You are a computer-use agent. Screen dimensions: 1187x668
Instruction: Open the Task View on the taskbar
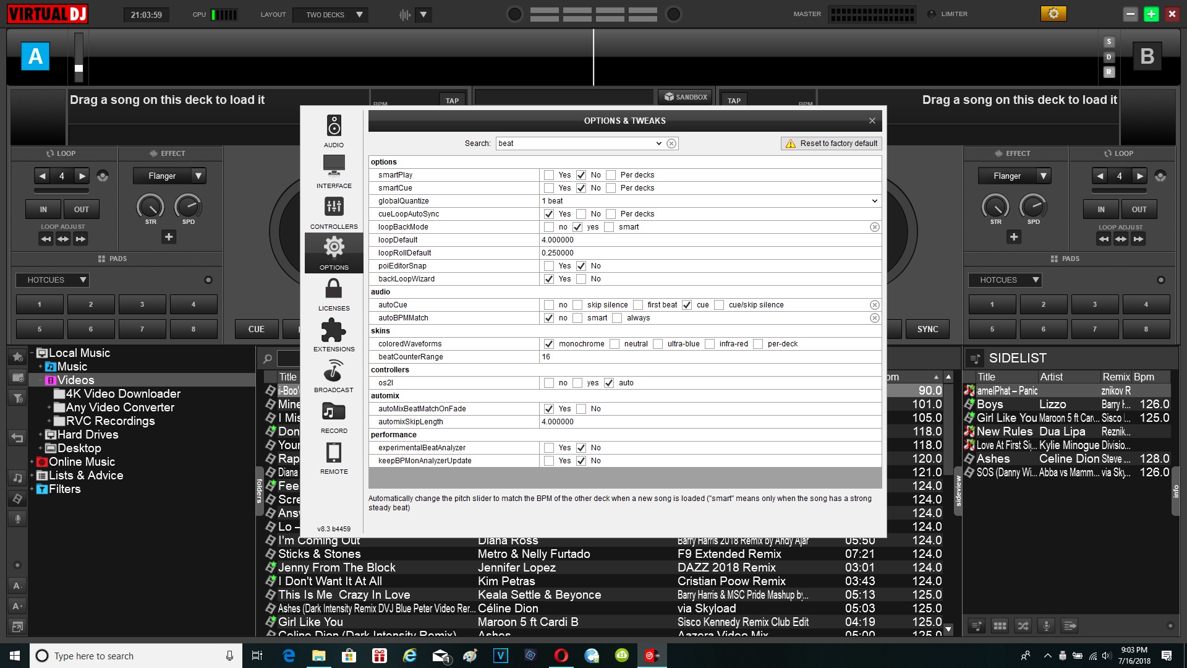click(257, 656)
